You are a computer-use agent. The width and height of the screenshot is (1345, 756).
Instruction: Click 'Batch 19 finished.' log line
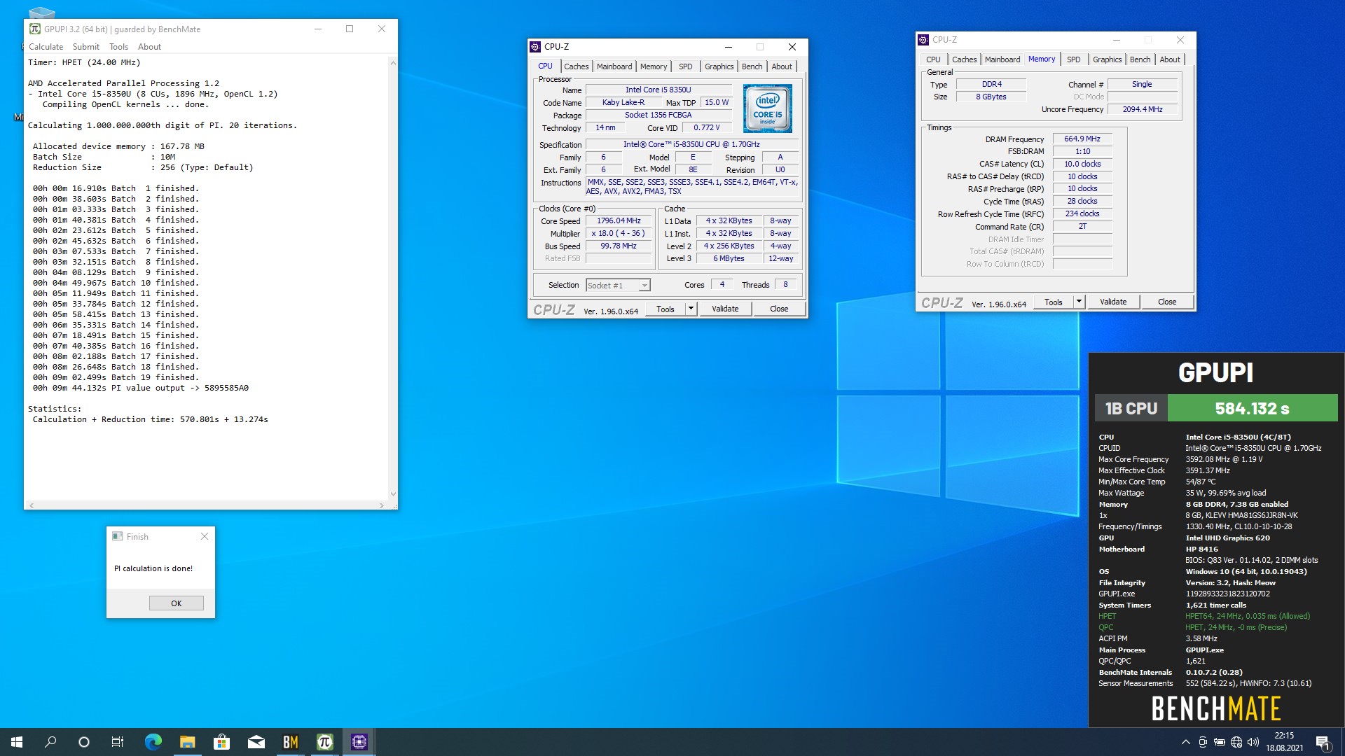[116, 377]
